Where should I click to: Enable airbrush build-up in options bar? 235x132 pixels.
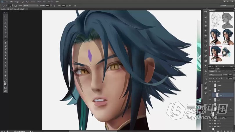70,6
